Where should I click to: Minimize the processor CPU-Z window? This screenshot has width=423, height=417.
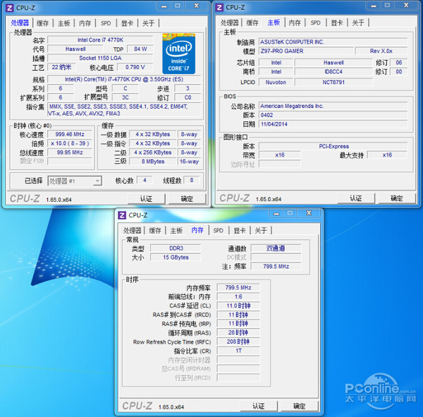click(164, 6)
